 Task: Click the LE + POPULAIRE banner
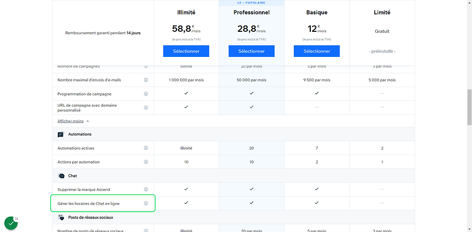251,3
